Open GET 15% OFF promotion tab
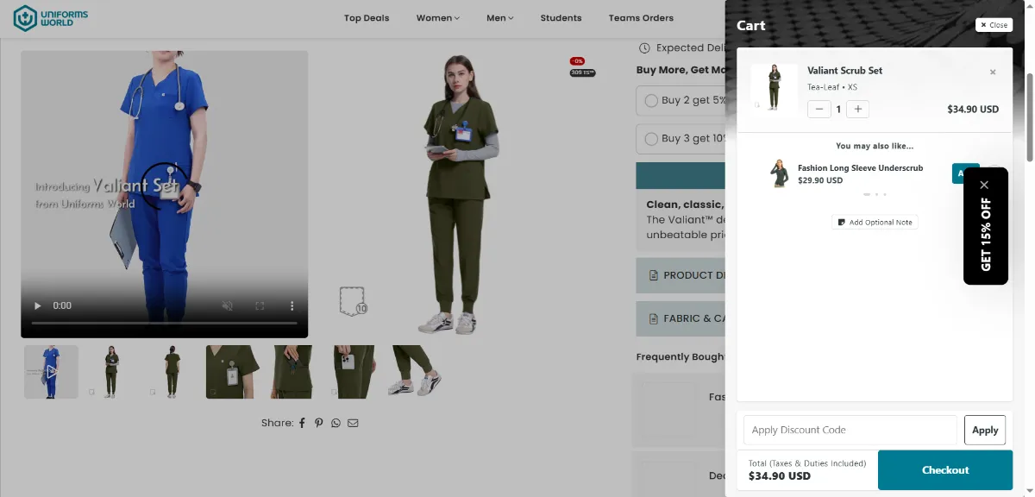The image size is (1035, 497). pyautogui.click(x=986, y=235)
